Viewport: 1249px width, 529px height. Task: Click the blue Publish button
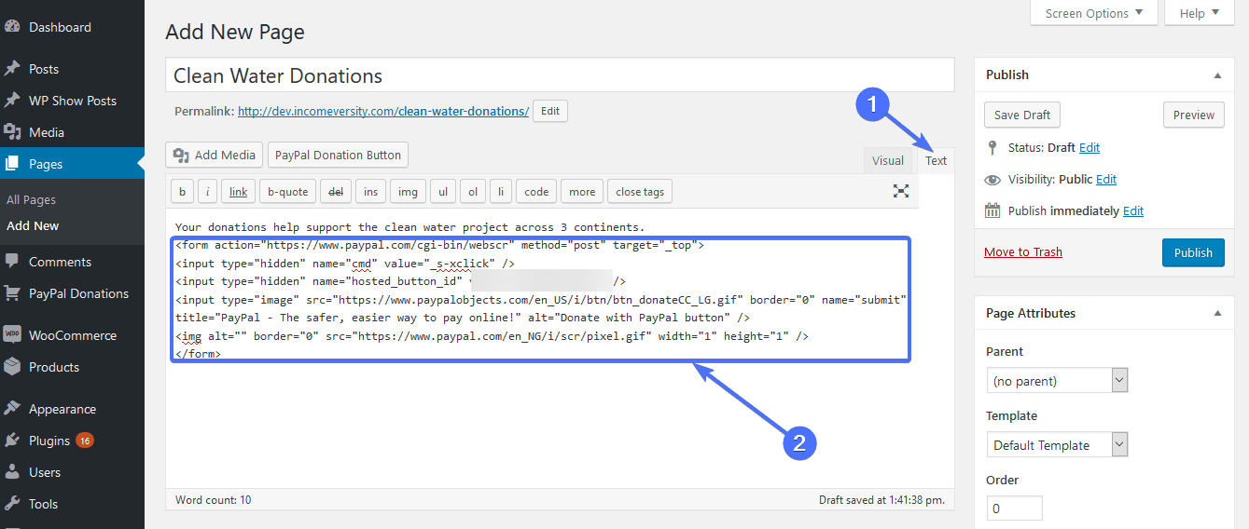point(1193,252)
